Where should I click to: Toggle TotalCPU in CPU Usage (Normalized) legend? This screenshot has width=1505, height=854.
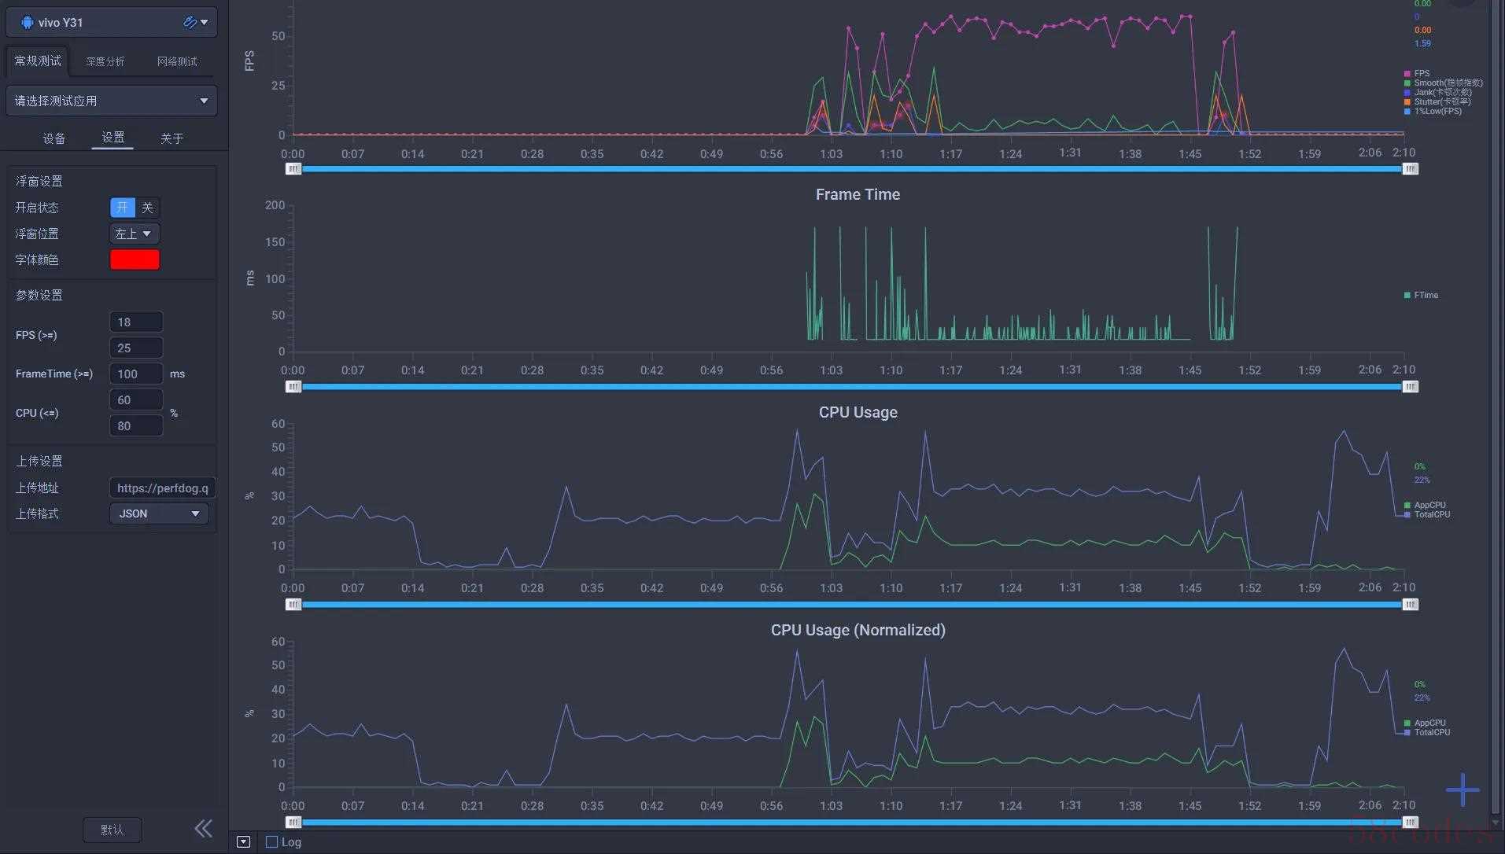pos(1427,732)
